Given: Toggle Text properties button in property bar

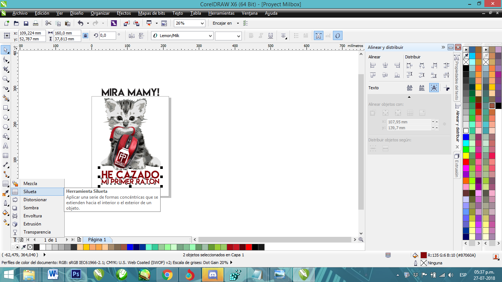Looking at the screenshot, I should [x=318, y=36].
